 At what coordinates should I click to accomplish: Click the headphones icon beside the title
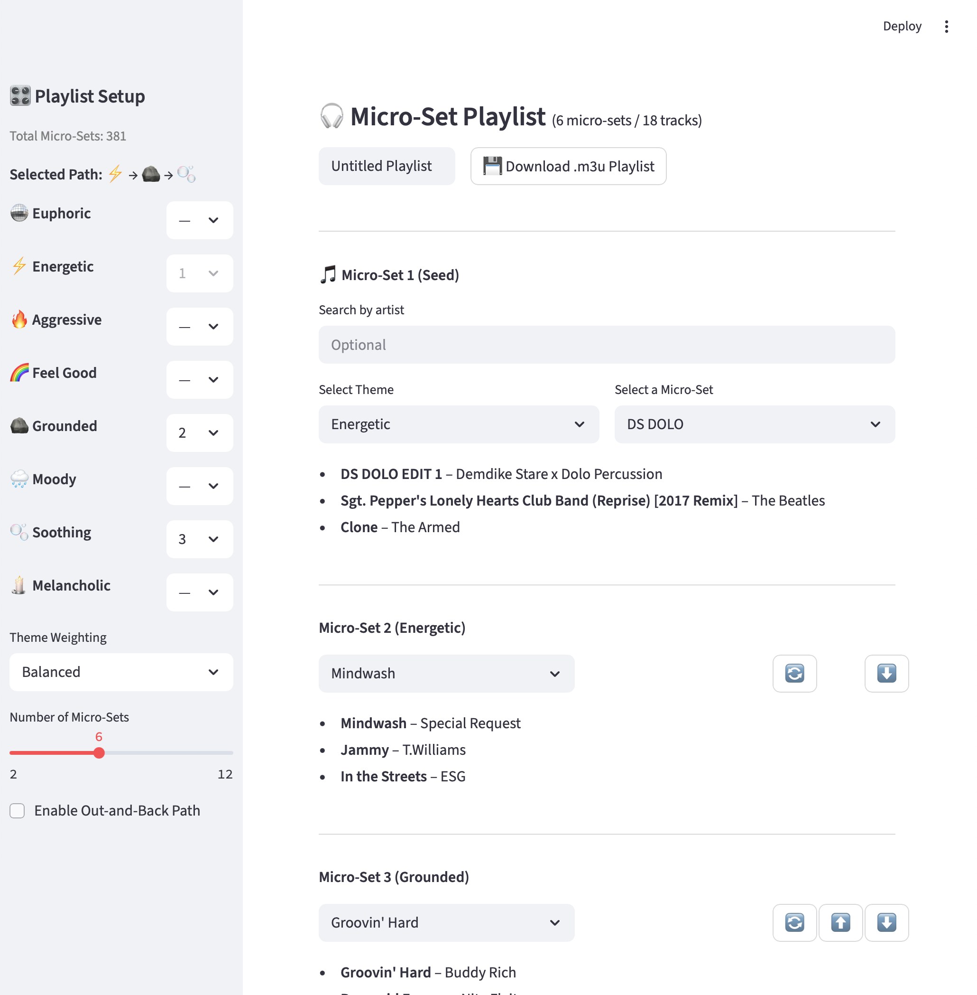click(x=332, y=116)
